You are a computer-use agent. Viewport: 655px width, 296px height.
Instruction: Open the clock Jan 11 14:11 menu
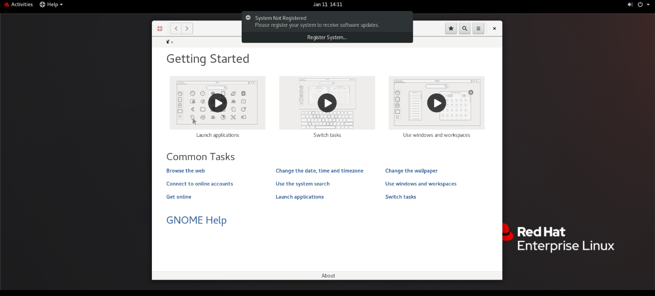point(327,4)
